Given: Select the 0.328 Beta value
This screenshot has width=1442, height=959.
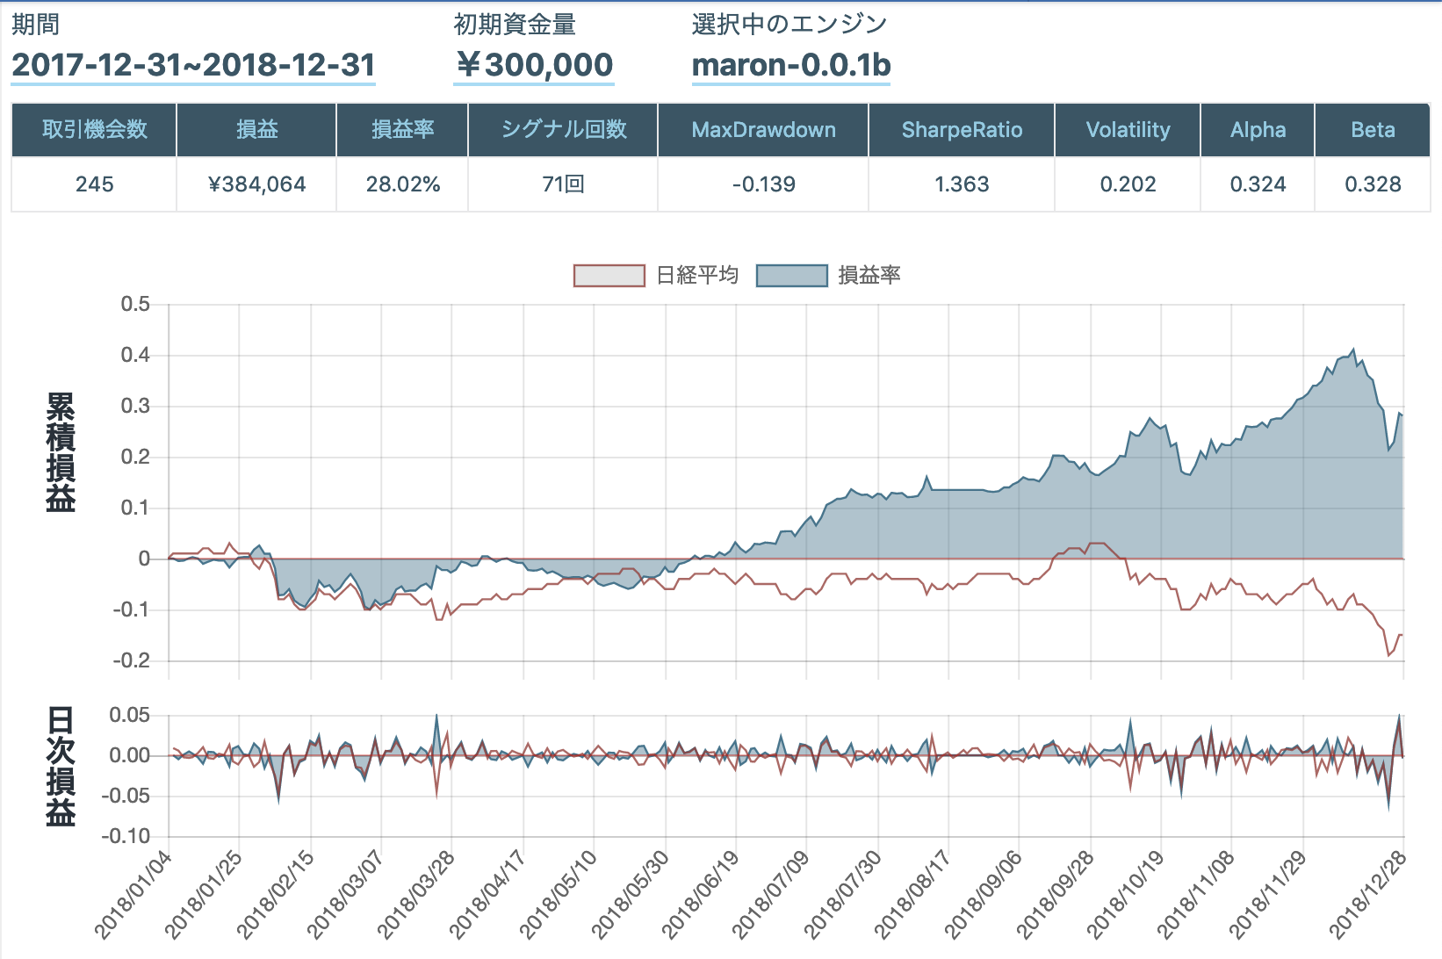Looking at the screenshot, I should pos(1373,184).
